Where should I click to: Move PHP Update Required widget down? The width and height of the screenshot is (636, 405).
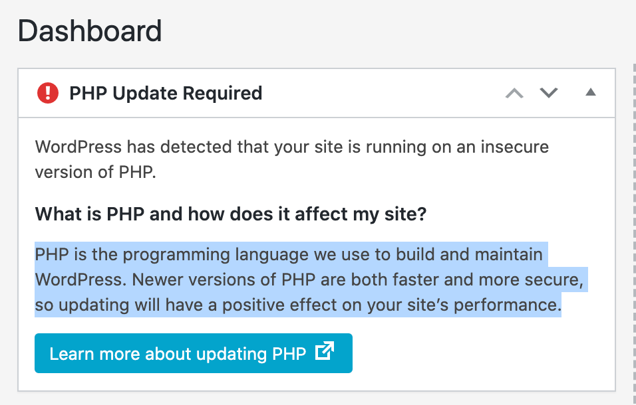(x=548, y=94)
